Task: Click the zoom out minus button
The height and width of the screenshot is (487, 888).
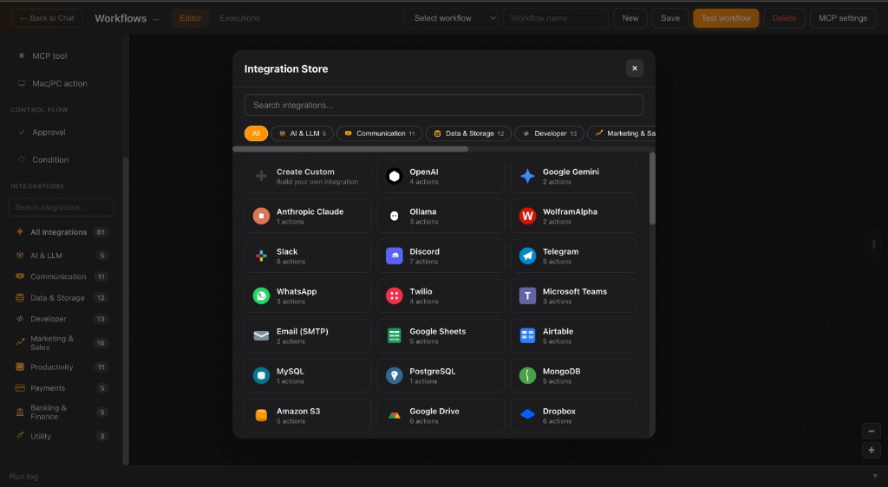Action: pyautogui.click(x=872, y=431)
